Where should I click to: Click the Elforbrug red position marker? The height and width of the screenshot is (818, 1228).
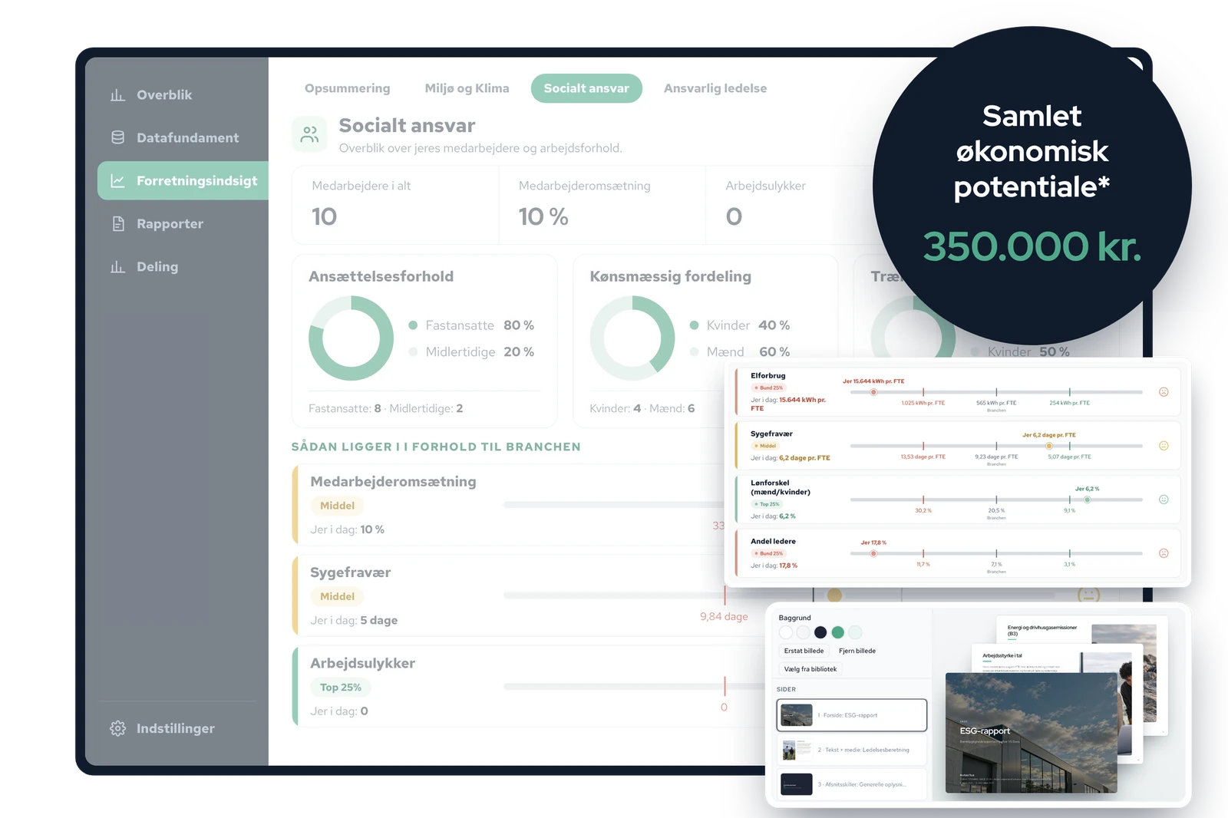click(873, 392)
